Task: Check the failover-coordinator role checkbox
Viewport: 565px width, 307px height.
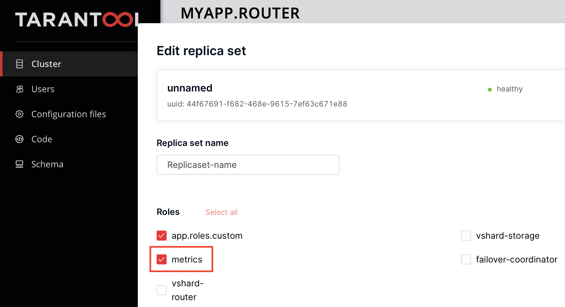Action: (x=466, y=259)
